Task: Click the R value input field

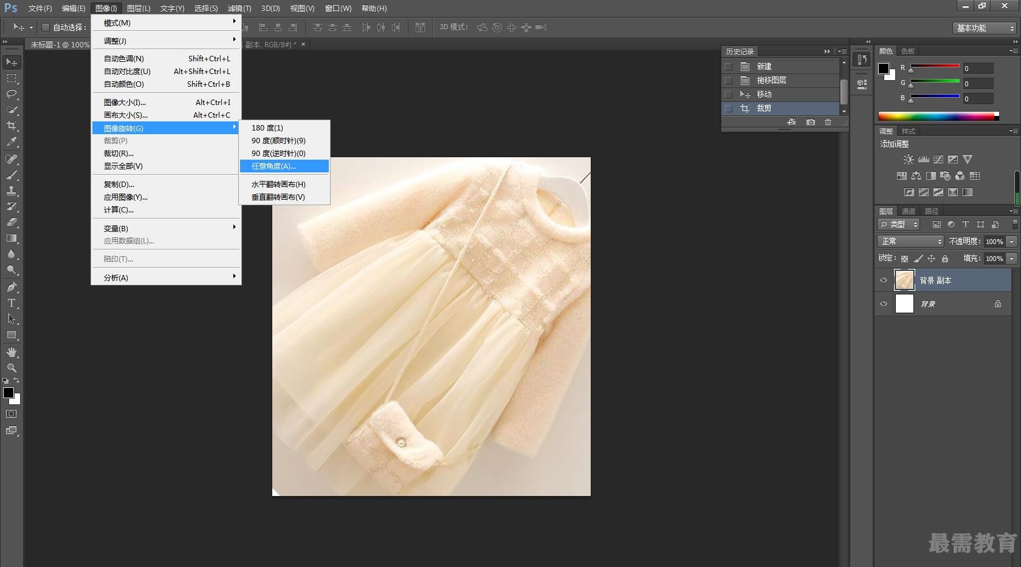Action: [x=978, y=69]
